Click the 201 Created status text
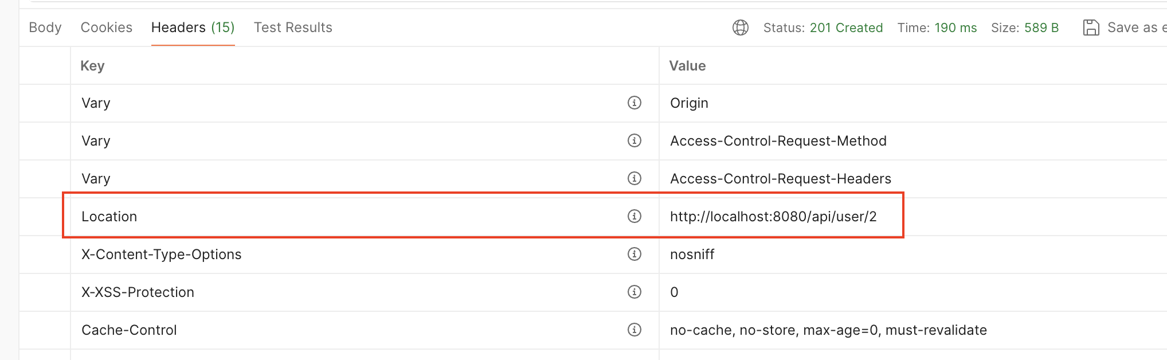Image resolution: width=1167 pixels, height=360 pixels. [847, 27]
